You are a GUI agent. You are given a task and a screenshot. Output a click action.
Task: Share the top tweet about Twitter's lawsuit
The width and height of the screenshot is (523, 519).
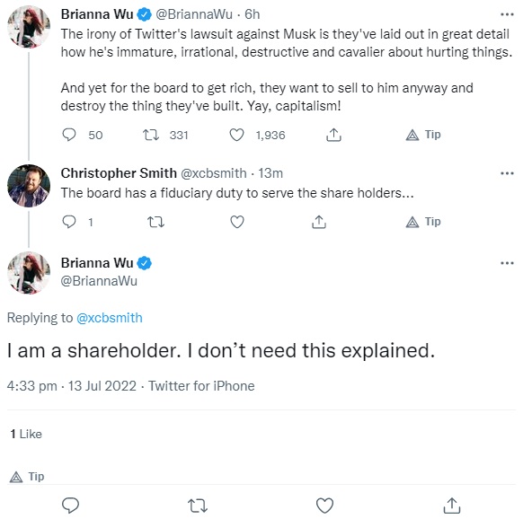coord(333,135)
